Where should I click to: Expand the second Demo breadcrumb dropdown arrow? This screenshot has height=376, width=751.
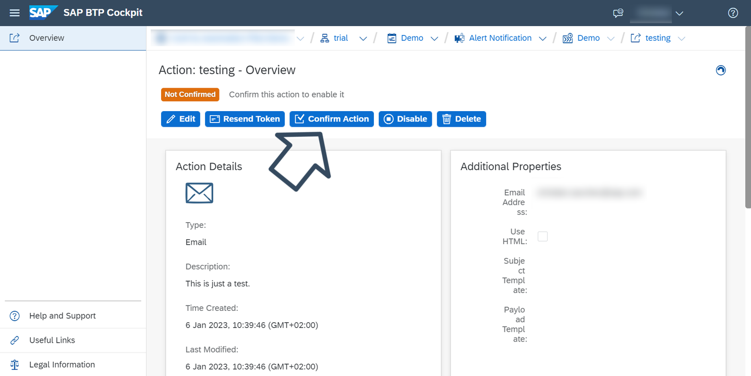coord(611,39)
